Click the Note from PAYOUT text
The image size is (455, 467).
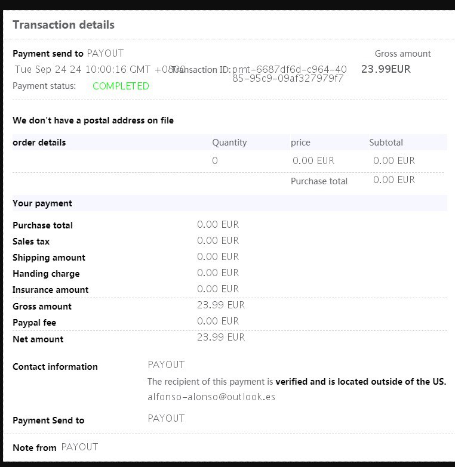click(56, 447)
